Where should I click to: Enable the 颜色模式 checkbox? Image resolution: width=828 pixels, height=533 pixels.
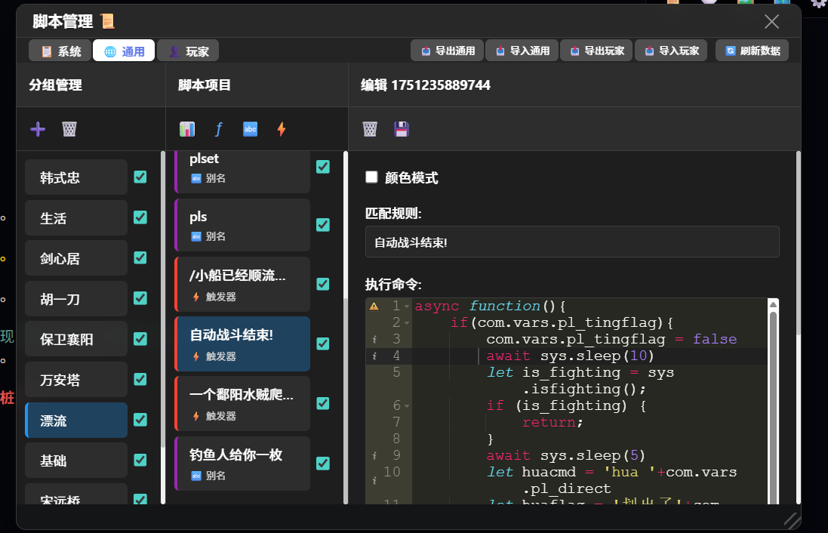click(372, 177)
